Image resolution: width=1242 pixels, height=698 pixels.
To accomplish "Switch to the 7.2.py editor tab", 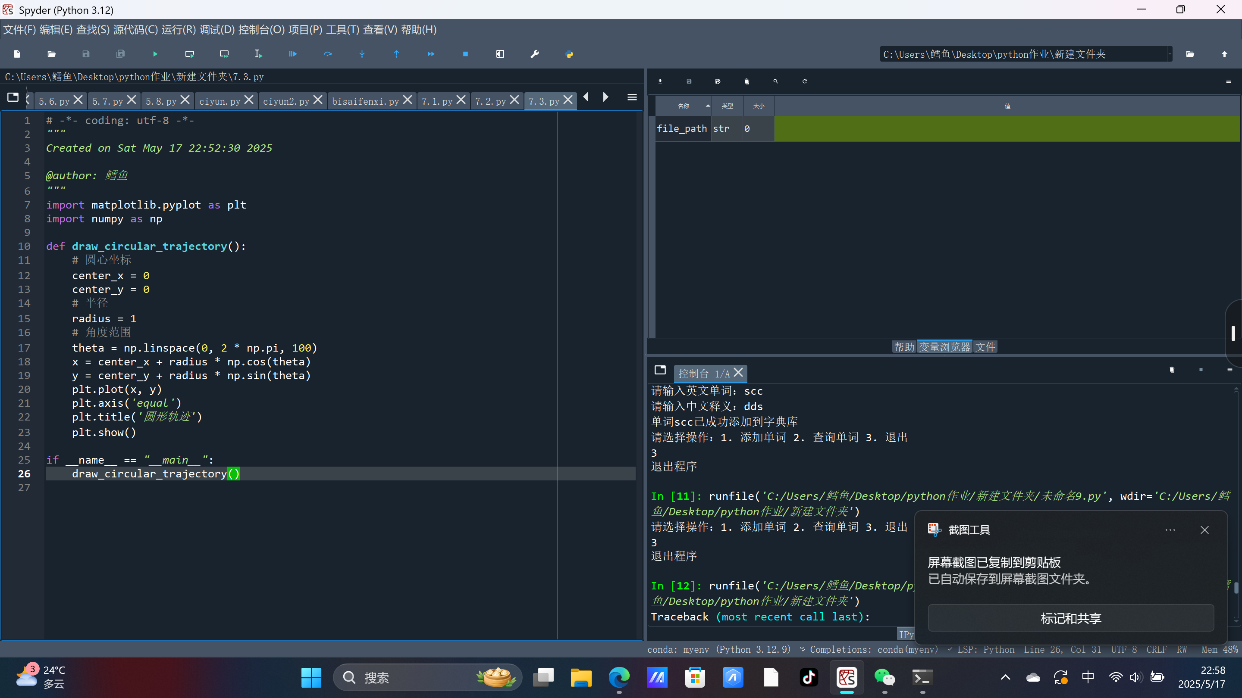I will [x=490, y=101].
